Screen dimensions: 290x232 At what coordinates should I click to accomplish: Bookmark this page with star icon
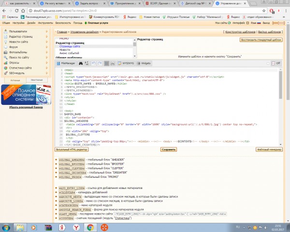264,11
